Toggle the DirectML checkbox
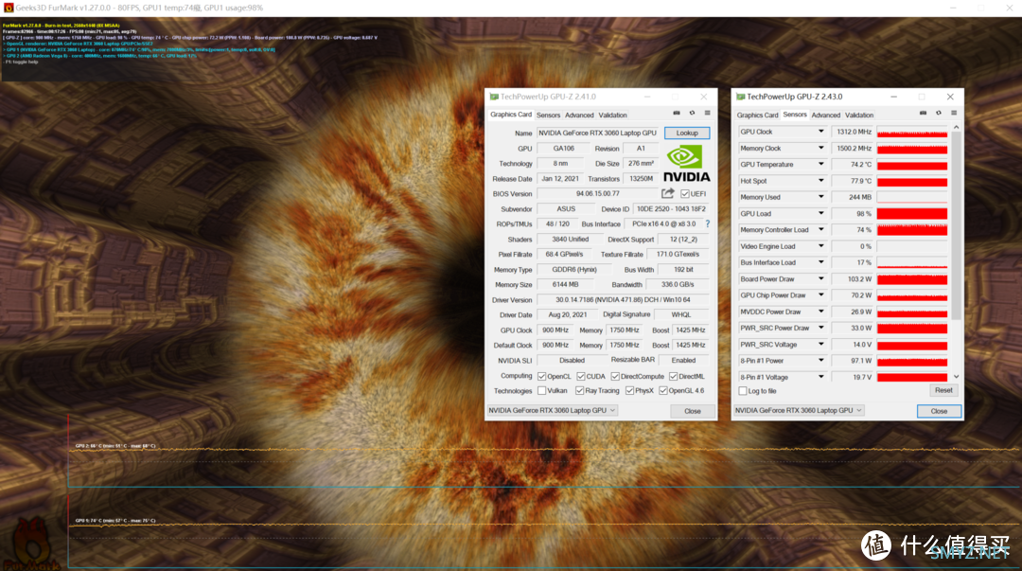1022x571 pixels. [x=674, y=377]
